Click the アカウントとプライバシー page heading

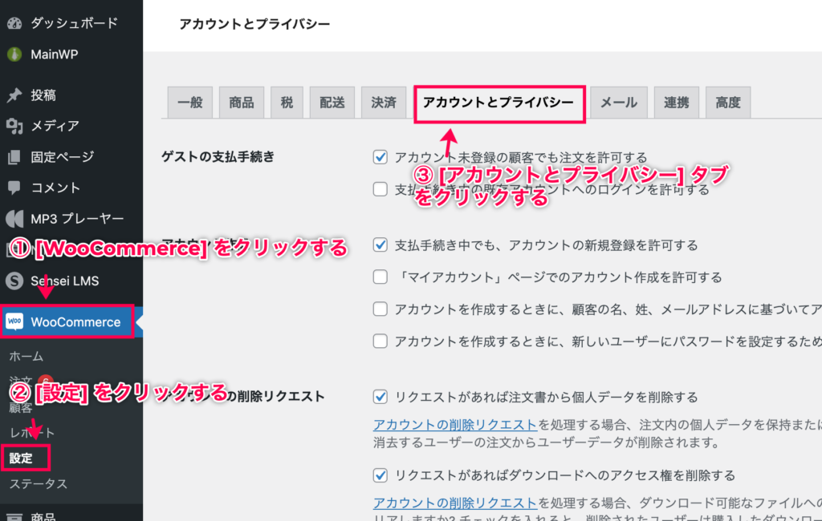pos(254,24)
